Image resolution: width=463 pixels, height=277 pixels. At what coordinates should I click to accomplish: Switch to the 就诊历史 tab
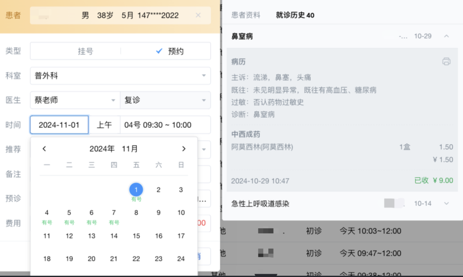pos(295,15)
